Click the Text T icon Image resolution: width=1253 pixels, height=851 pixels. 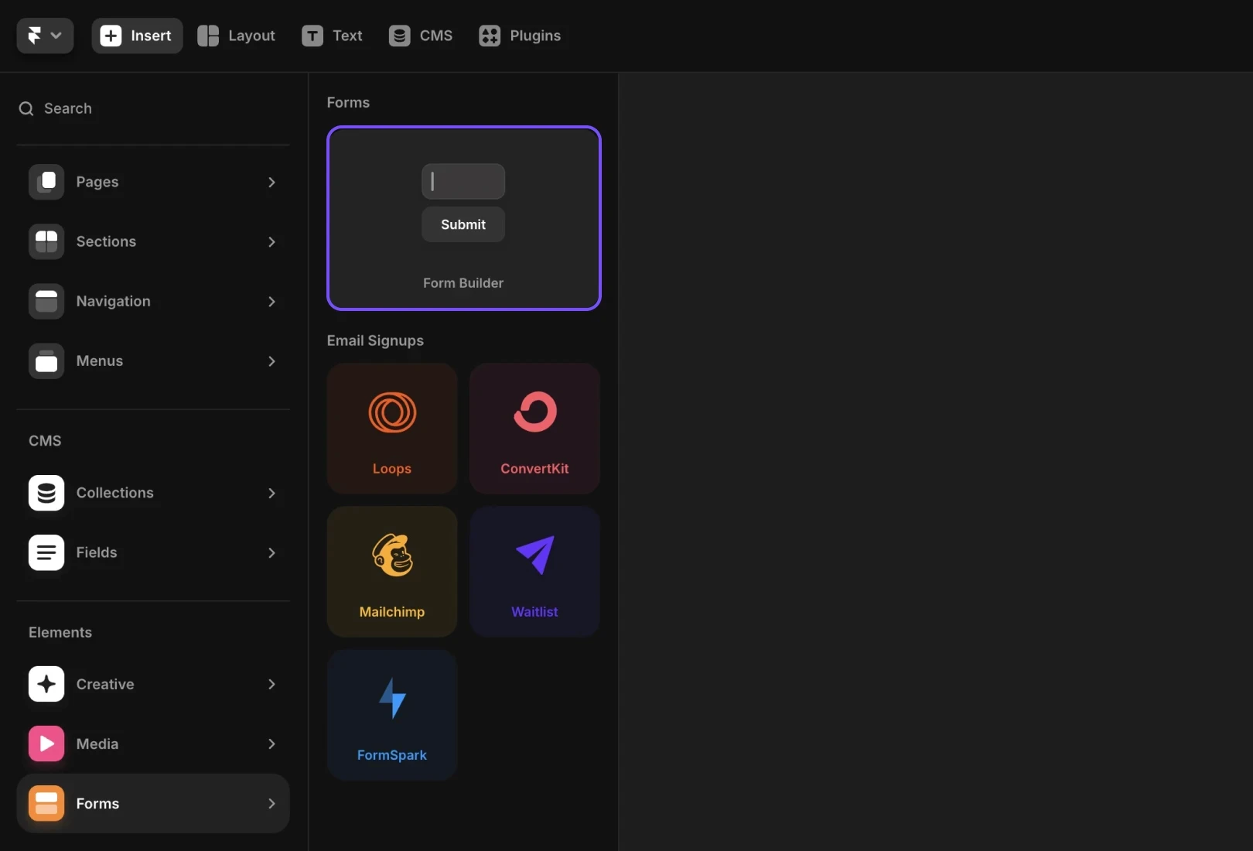312,36
